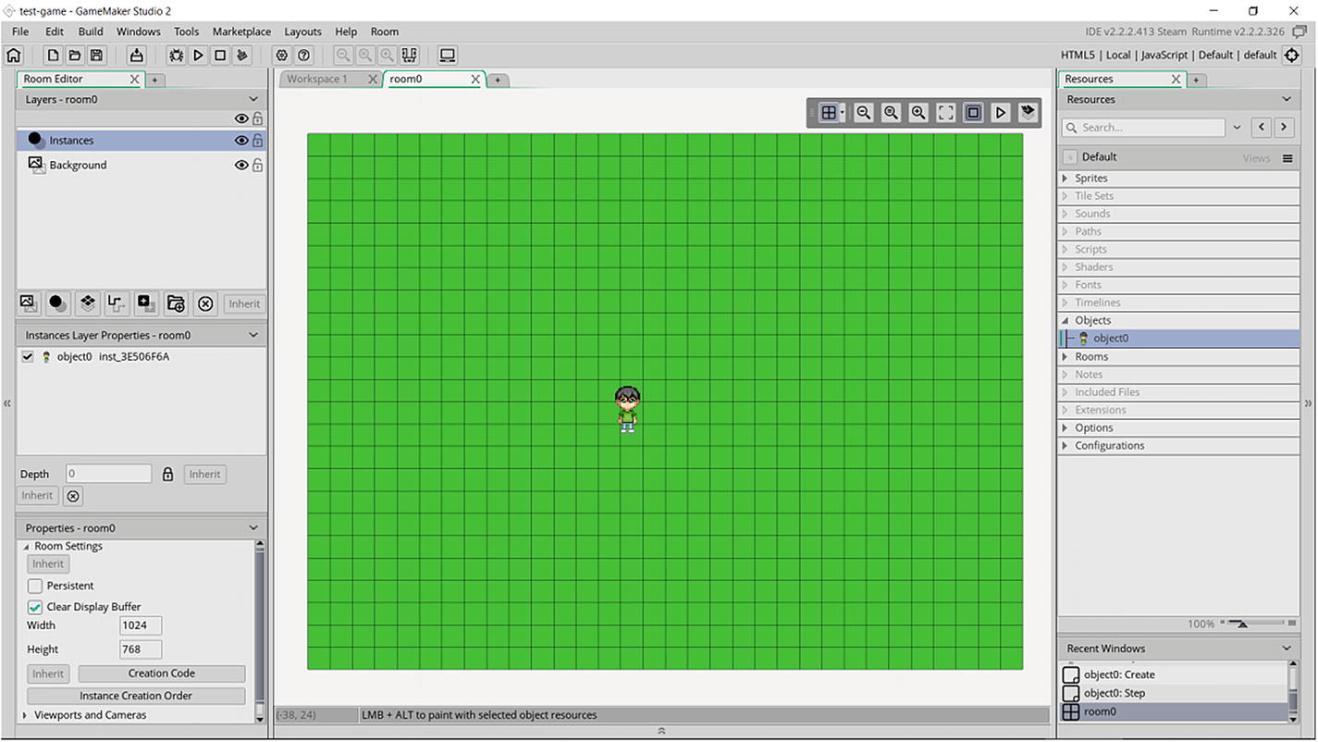Create a new project from toolbar

point(54,56)
